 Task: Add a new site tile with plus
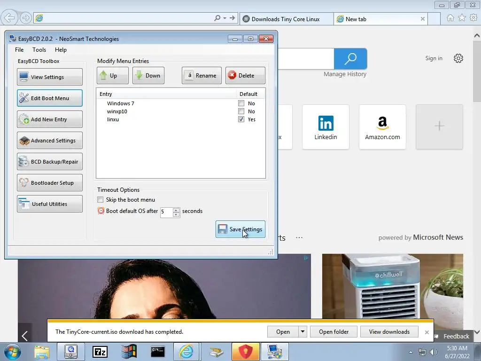point(439,127)
